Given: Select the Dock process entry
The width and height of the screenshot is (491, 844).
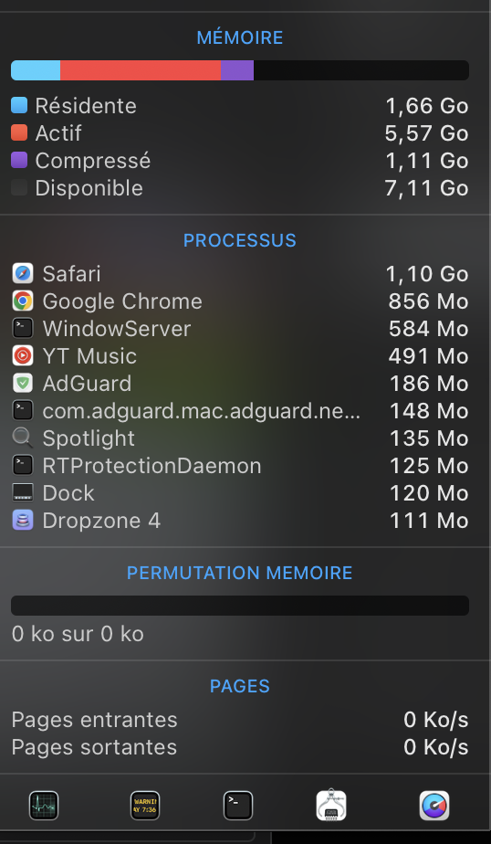Looking at the screenshot, I should pyautogui.click(x=240, y=493).
